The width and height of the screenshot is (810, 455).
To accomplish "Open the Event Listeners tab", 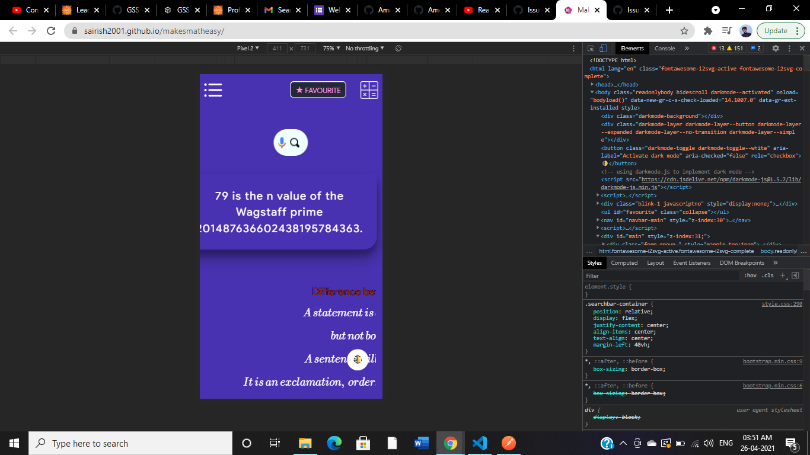I will point(691,263).
